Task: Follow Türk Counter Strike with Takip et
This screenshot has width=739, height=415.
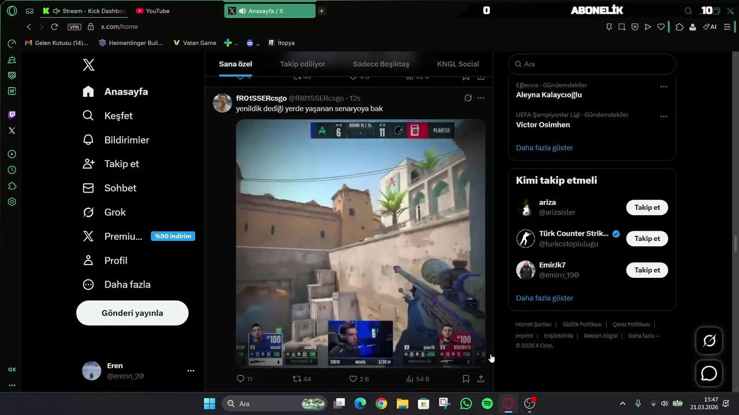Action: (x=647, y=239)
